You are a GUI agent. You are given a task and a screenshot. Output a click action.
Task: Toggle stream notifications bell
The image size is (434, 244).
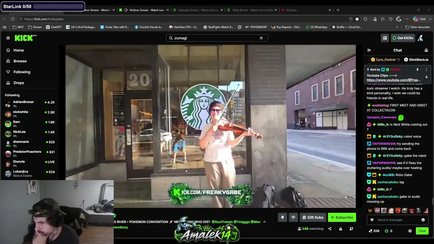[282, 217]
